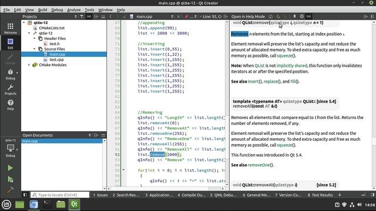Fold the for loop at line 95
The image size is (376, 211).
click(123, 170)
